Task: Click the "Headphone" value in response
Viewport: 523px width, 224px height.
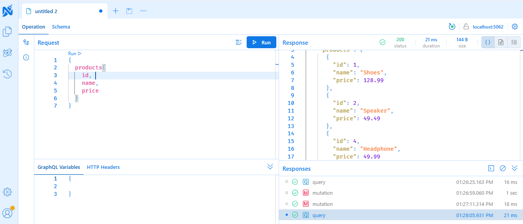Action: tap(379, 149)
